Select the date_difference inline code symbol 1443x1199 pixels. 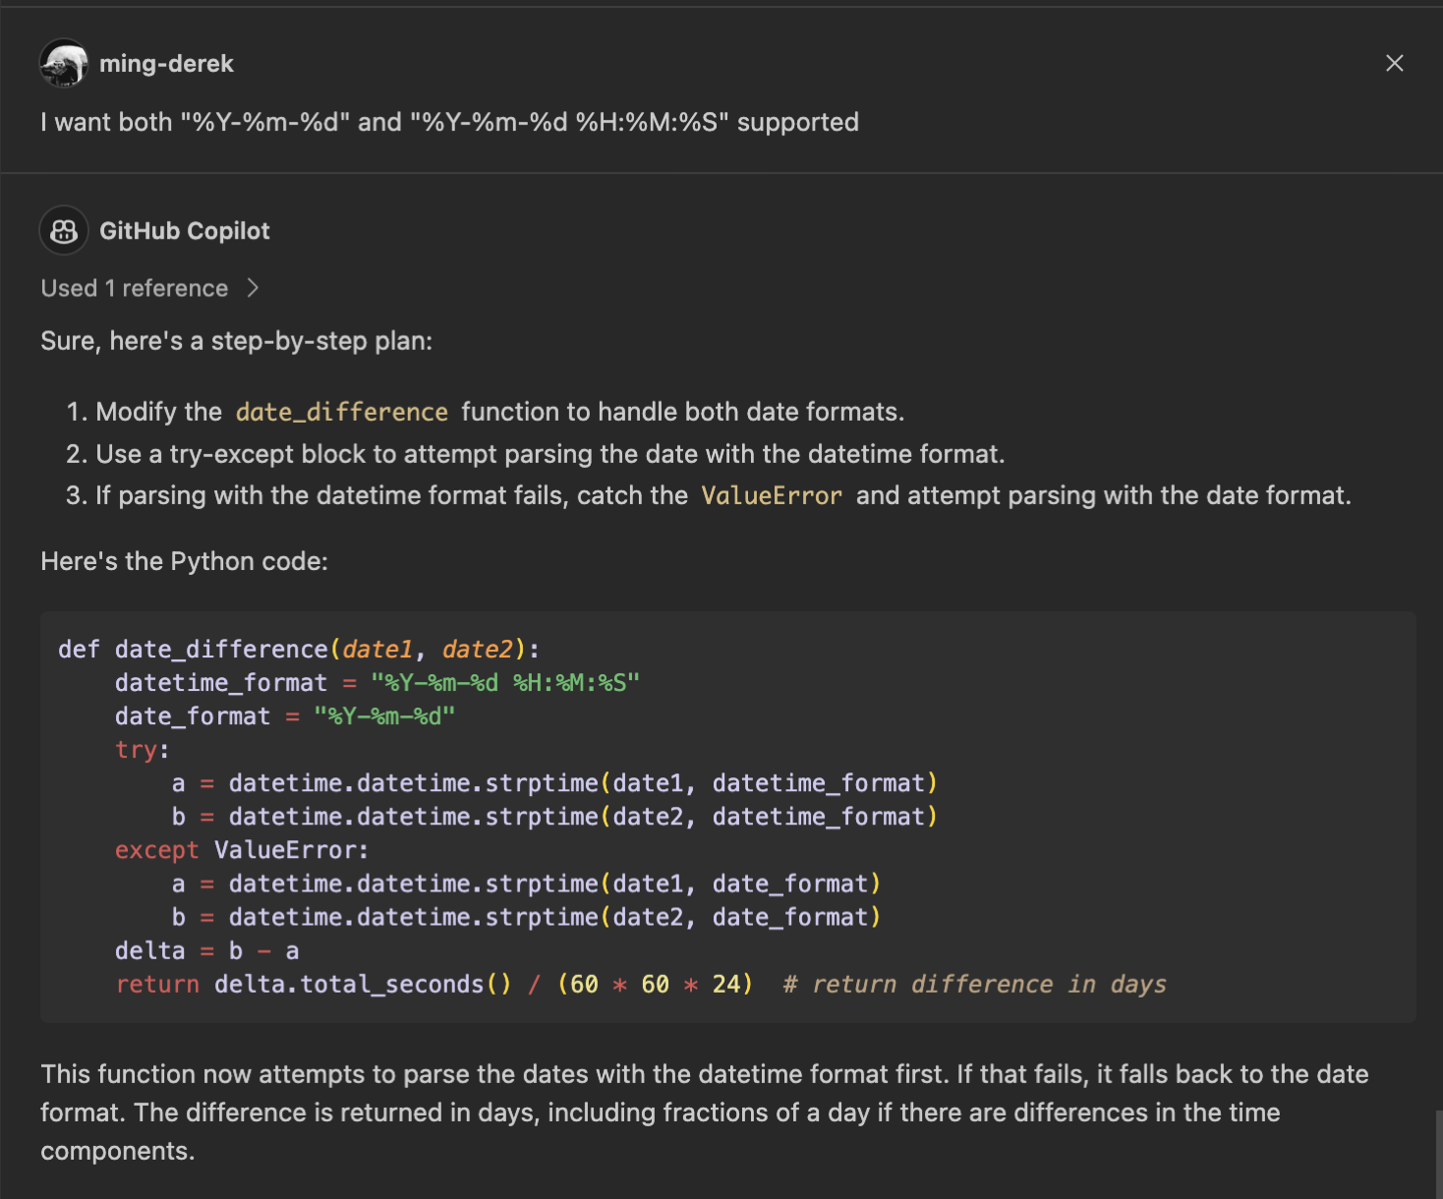tap(341, 412)
